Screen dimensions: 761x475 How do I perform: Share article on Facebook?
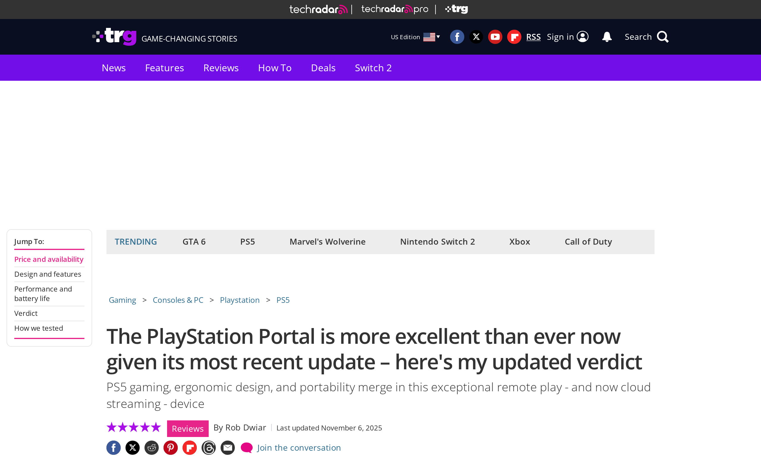(114, 448)
